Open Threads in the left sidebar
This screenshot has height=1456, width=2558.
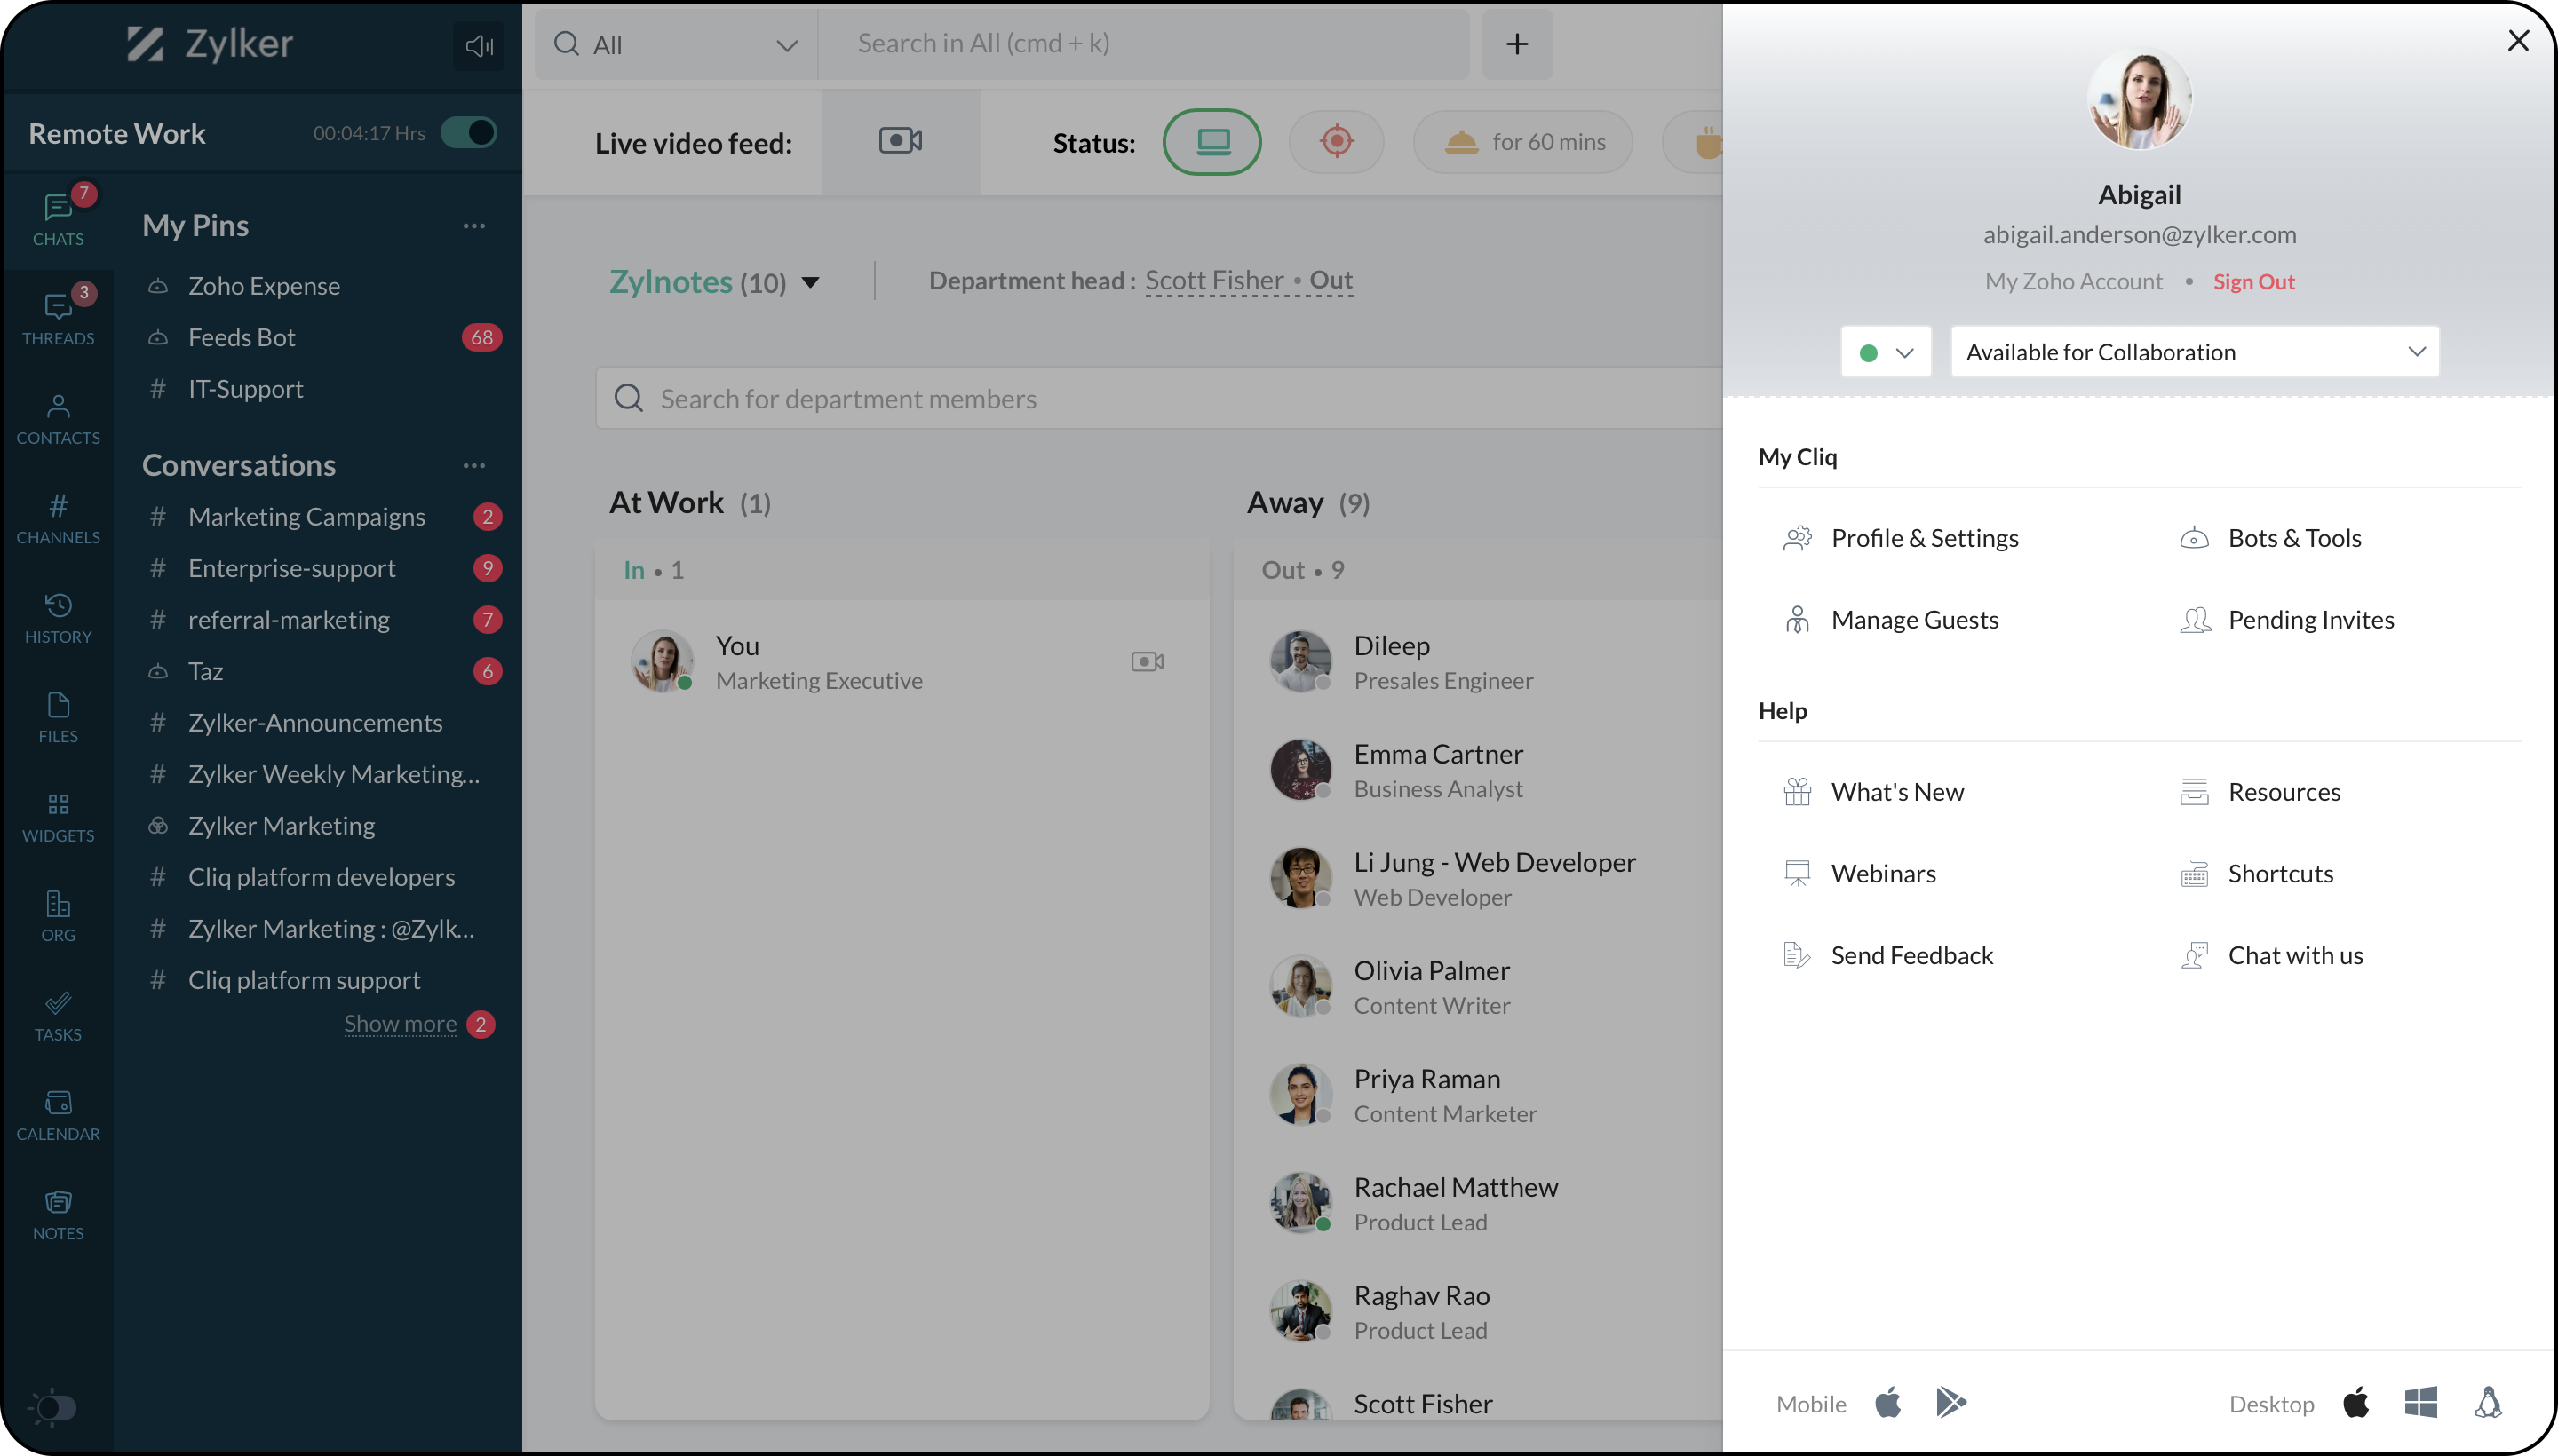pos(58,318)
